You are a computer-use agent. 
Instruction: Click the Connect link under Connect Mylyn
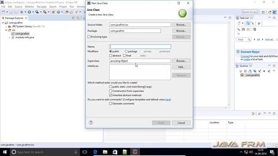tap(245, 56)
